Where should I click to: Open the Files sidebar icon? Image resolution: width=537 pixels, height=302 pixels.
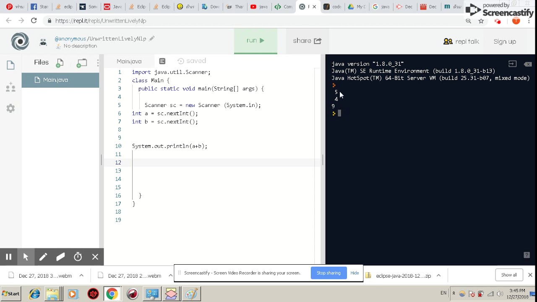coord(10,65)
